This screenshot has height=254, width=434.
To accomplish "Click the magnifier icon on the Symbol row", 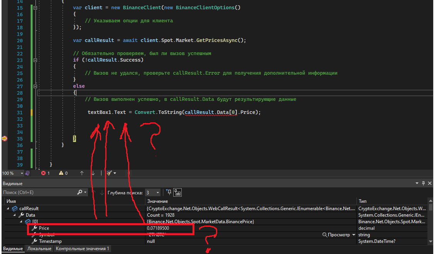I will (325, 235).
